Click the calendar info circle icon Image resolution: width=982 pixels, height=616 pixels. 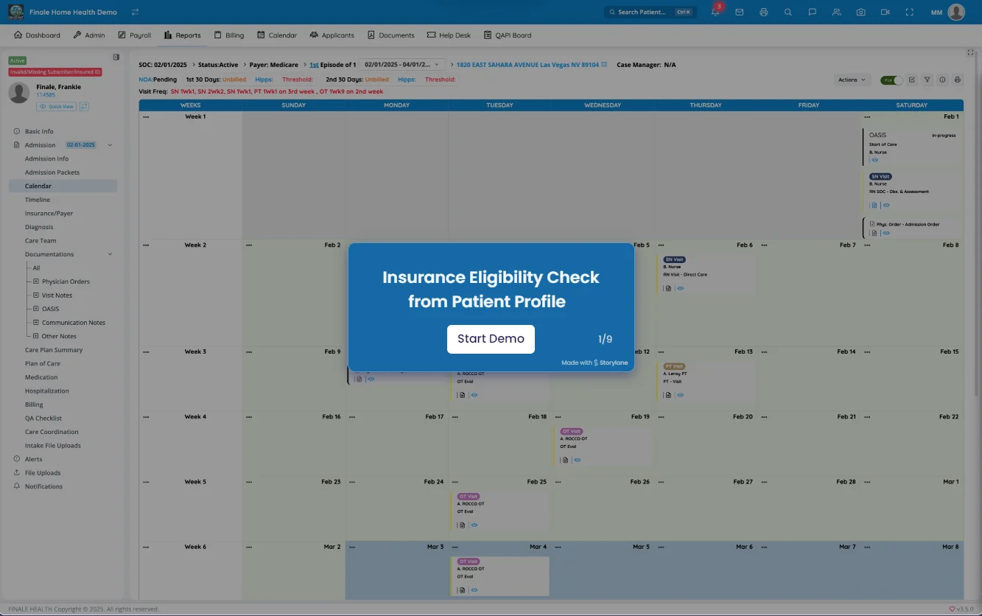click(x=942, y=80)
